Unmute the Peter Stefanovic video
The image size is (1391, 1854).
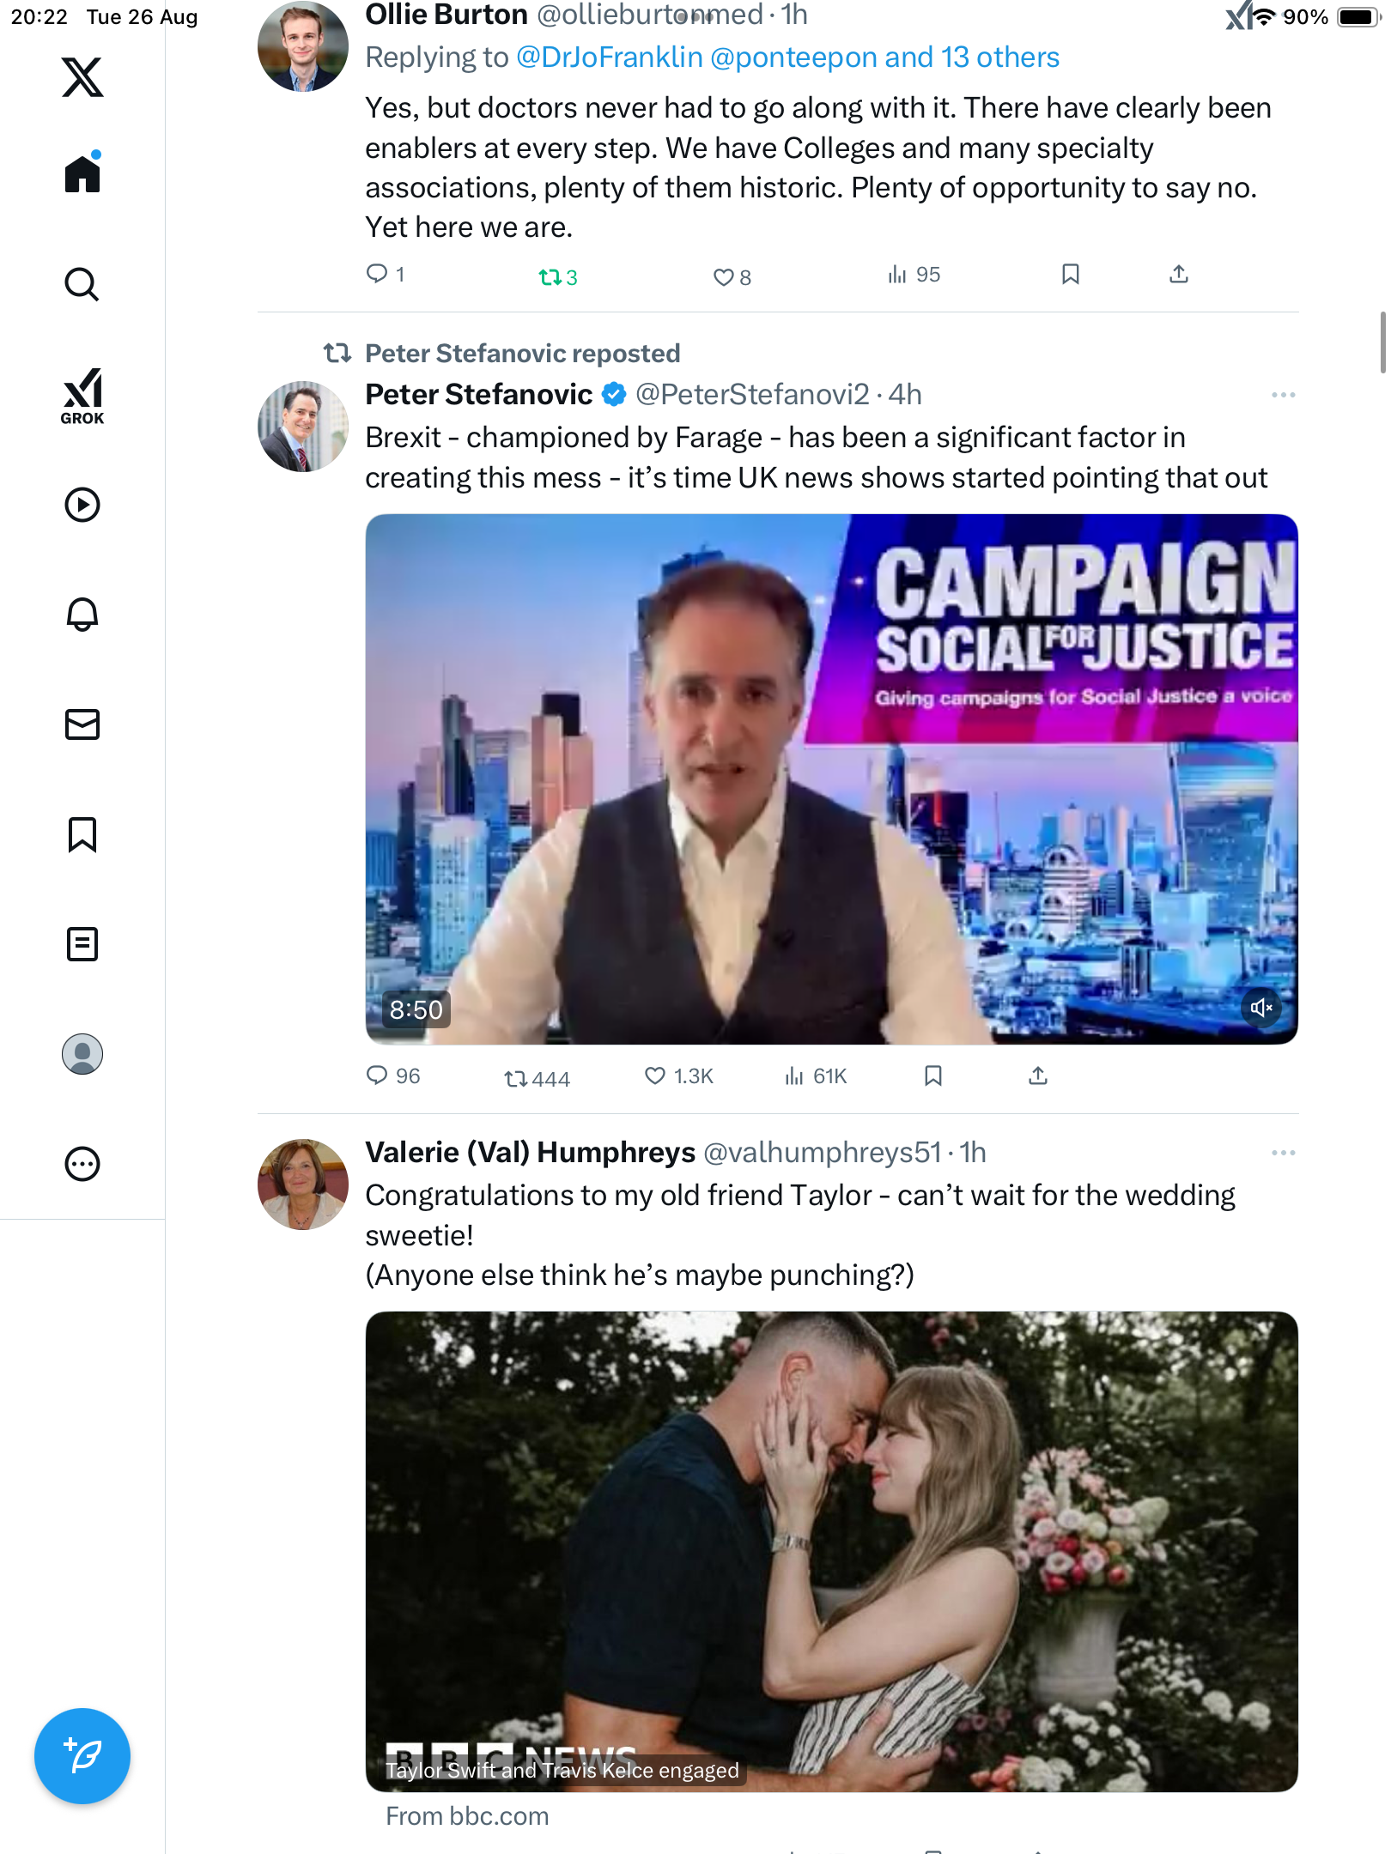1260,1008
